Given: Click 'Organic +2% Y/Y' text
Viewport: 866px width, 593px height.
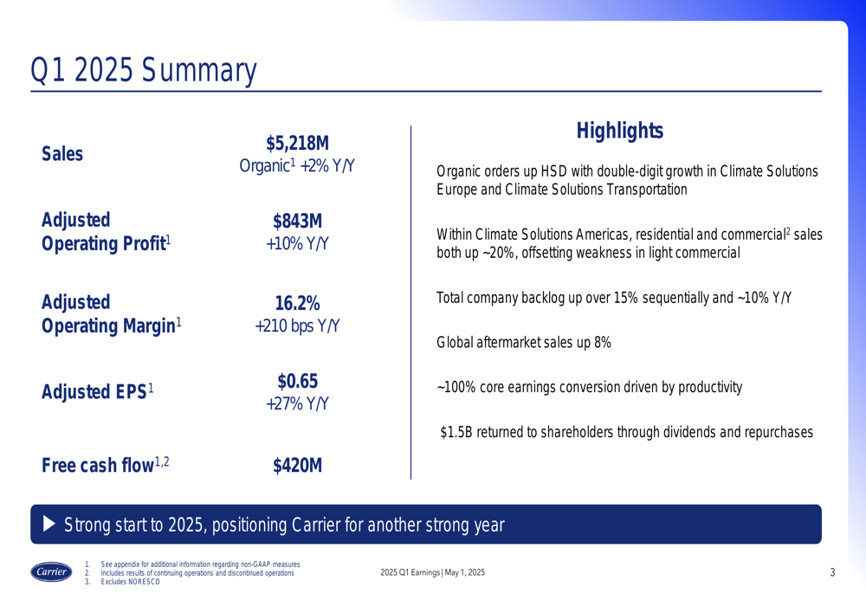Looking at the screenshot, I should click(297, 165).
